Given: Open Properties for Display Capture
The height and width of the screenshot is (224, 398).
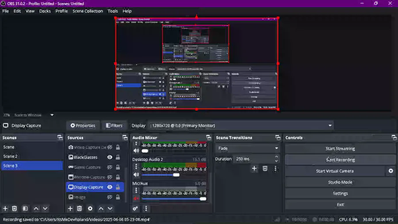Looking at the screenshot, I should point(83,125).
